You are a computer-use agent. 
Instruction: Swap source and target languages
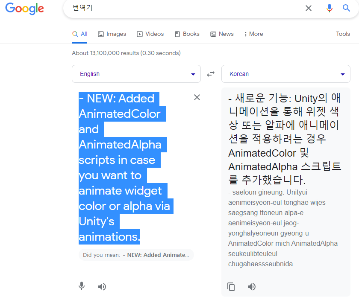click(211, 74)
